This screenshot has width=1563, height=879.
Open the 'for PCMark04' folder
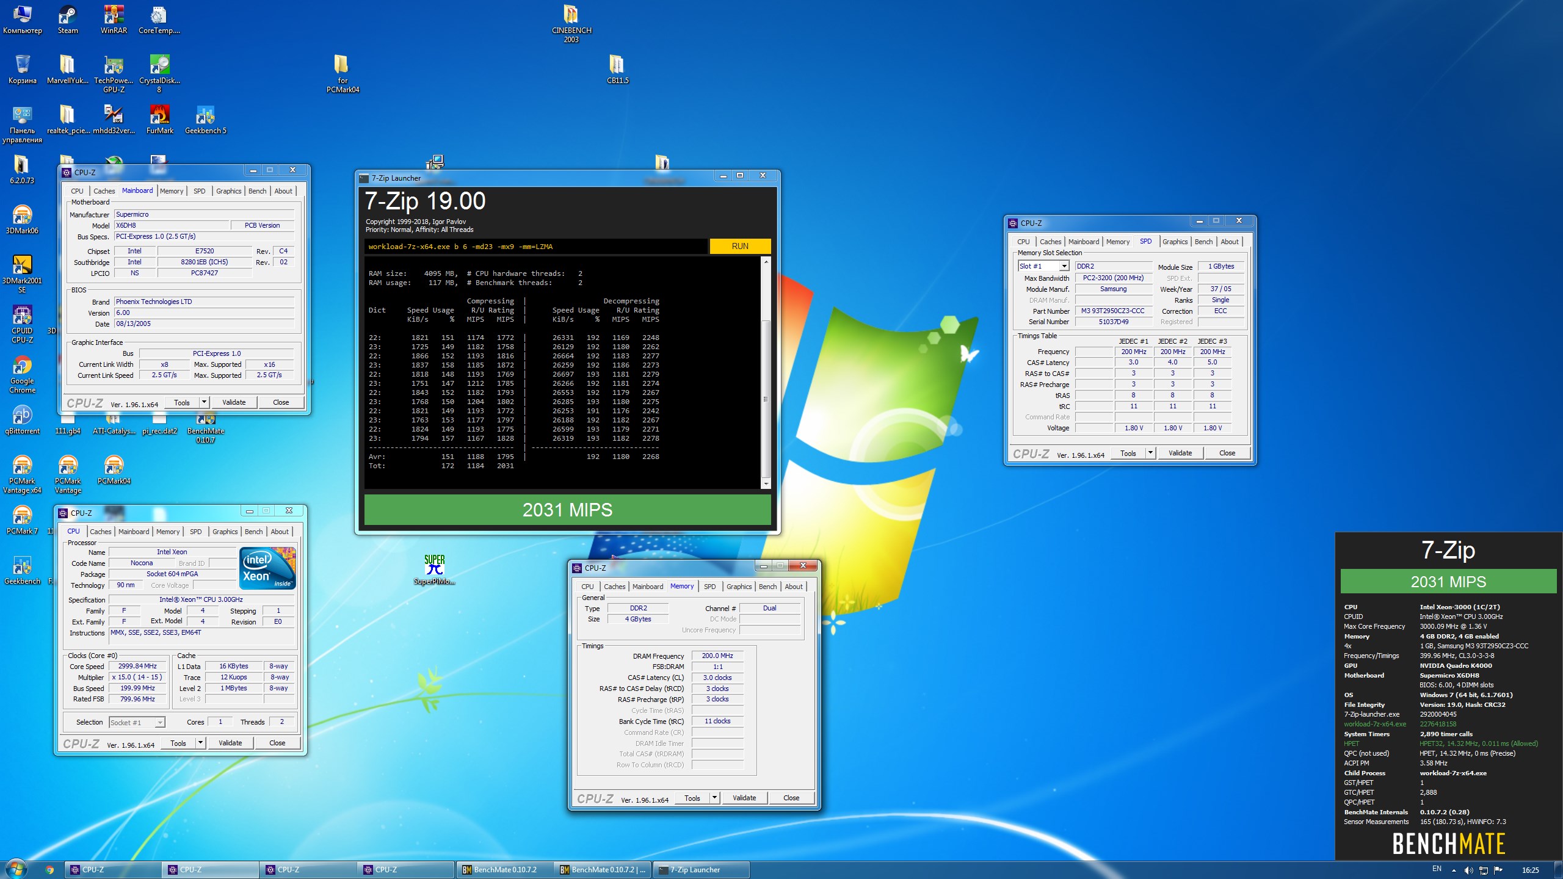coord(342,74)
